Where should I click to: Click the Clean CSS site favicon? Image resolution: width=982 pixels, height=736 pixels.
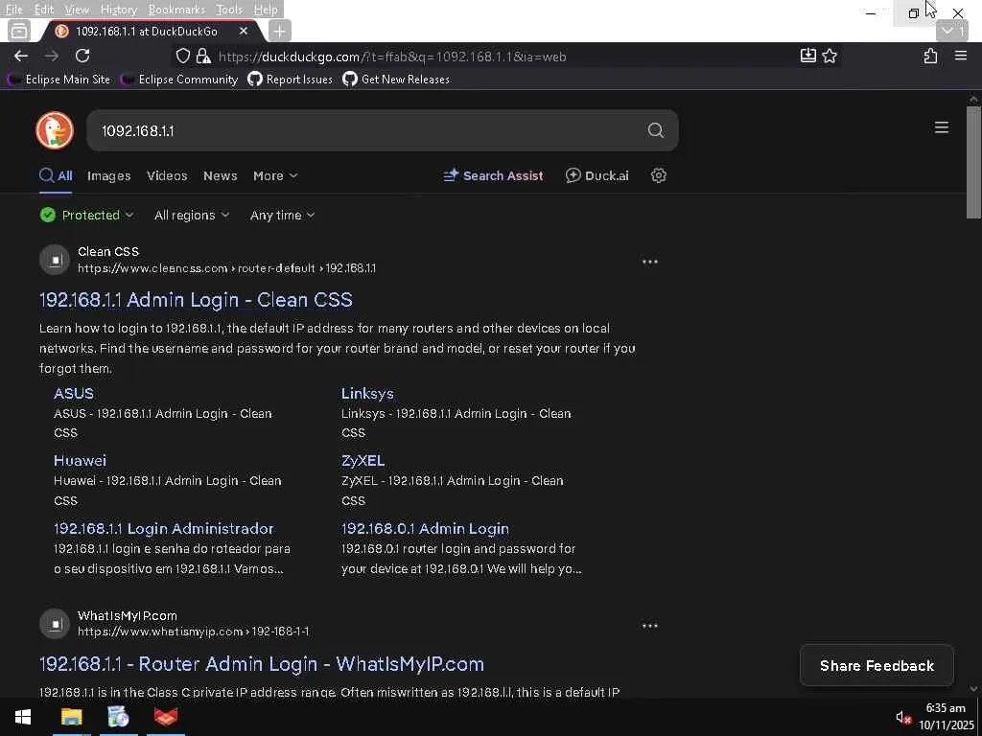click(x=55, y=260)
